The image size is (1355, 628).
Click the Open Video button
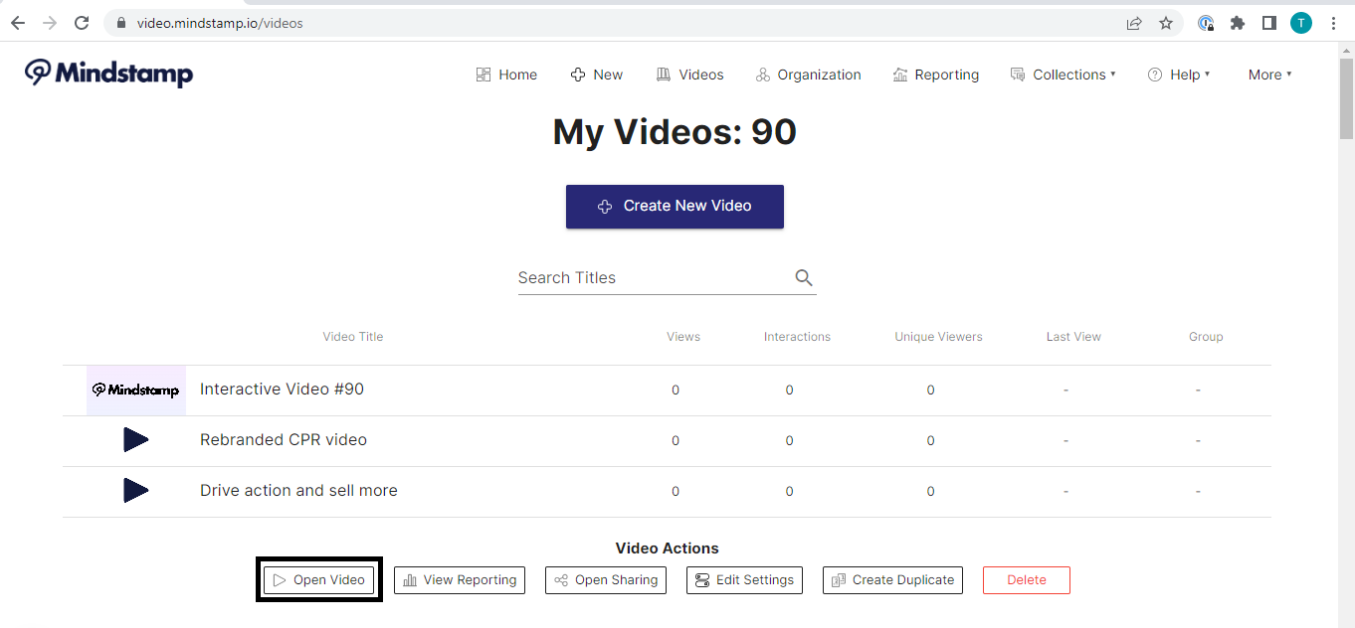pyautogui.click(x=318, y=580)
